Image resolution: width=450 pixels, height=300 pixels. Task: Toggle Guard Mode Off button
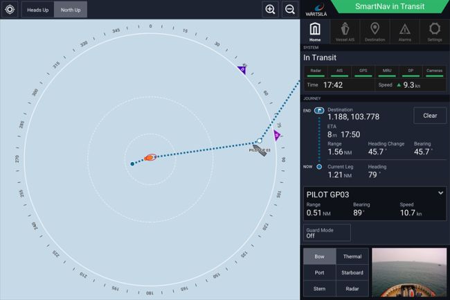pyautogui.click(x=327, y=233)
